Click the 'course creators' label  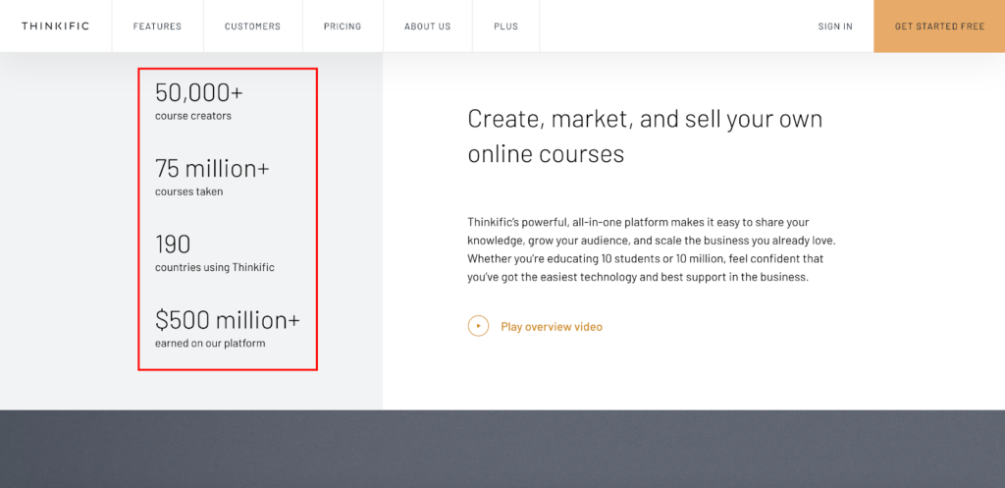[x=193, y=116]
